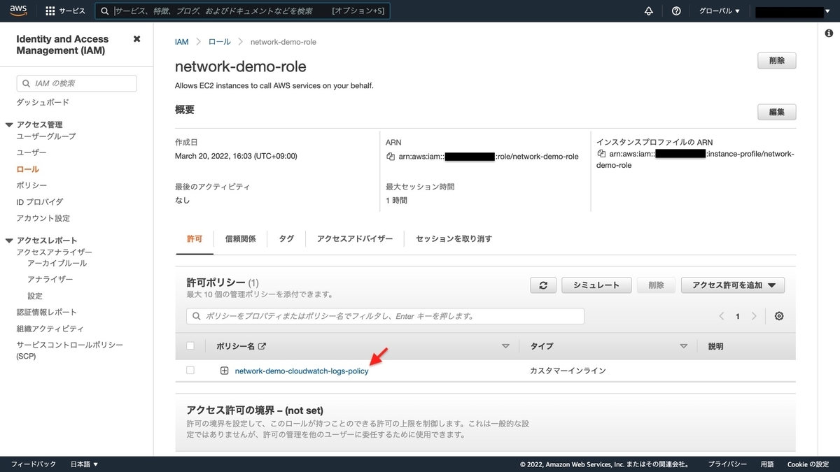Open ID プロバイダ in the sidebar

pyautogui.click(x=40, y=202)
